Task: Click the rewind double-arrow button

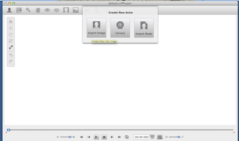Action: (x=82, y=137)
